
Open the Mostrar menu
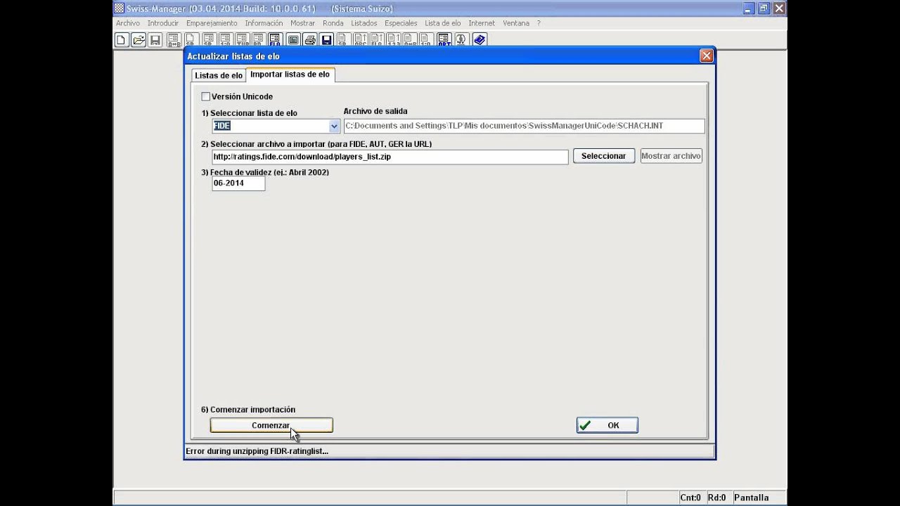[x=302, y=23]
